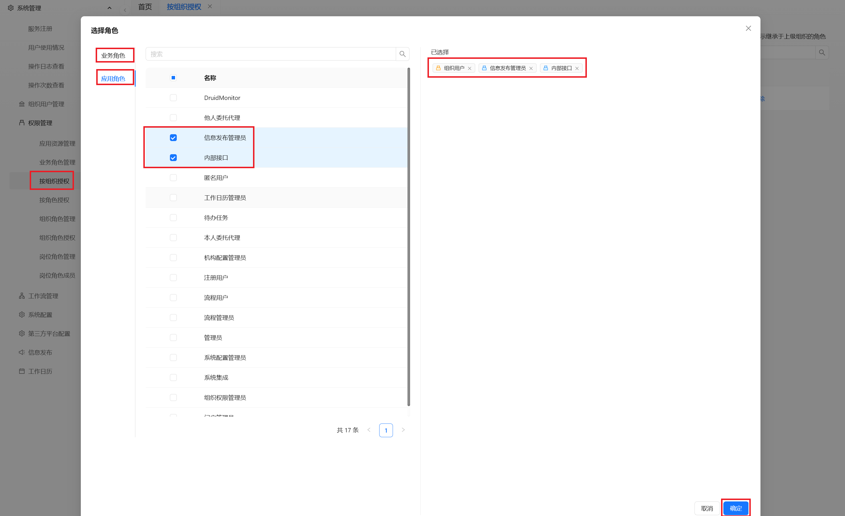This screenshot has height=516, width=845.
Task: Uncheck the 信息发布管理员 checkbox
Action: pyautogui.click(x=173, y=138)
